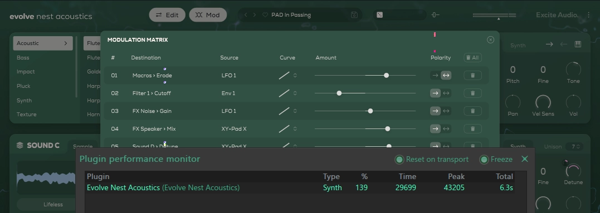Favorite the preset with the heart icon
Image resolution: width=600 pixels, height=213 pixels.
[x=265, y=15]
